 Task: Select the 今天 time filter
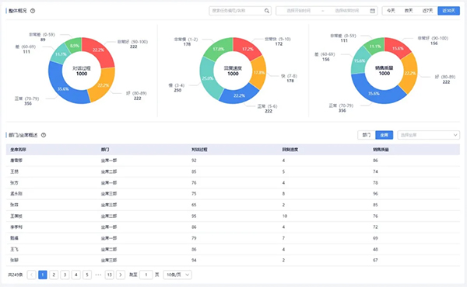pos(391,11)
